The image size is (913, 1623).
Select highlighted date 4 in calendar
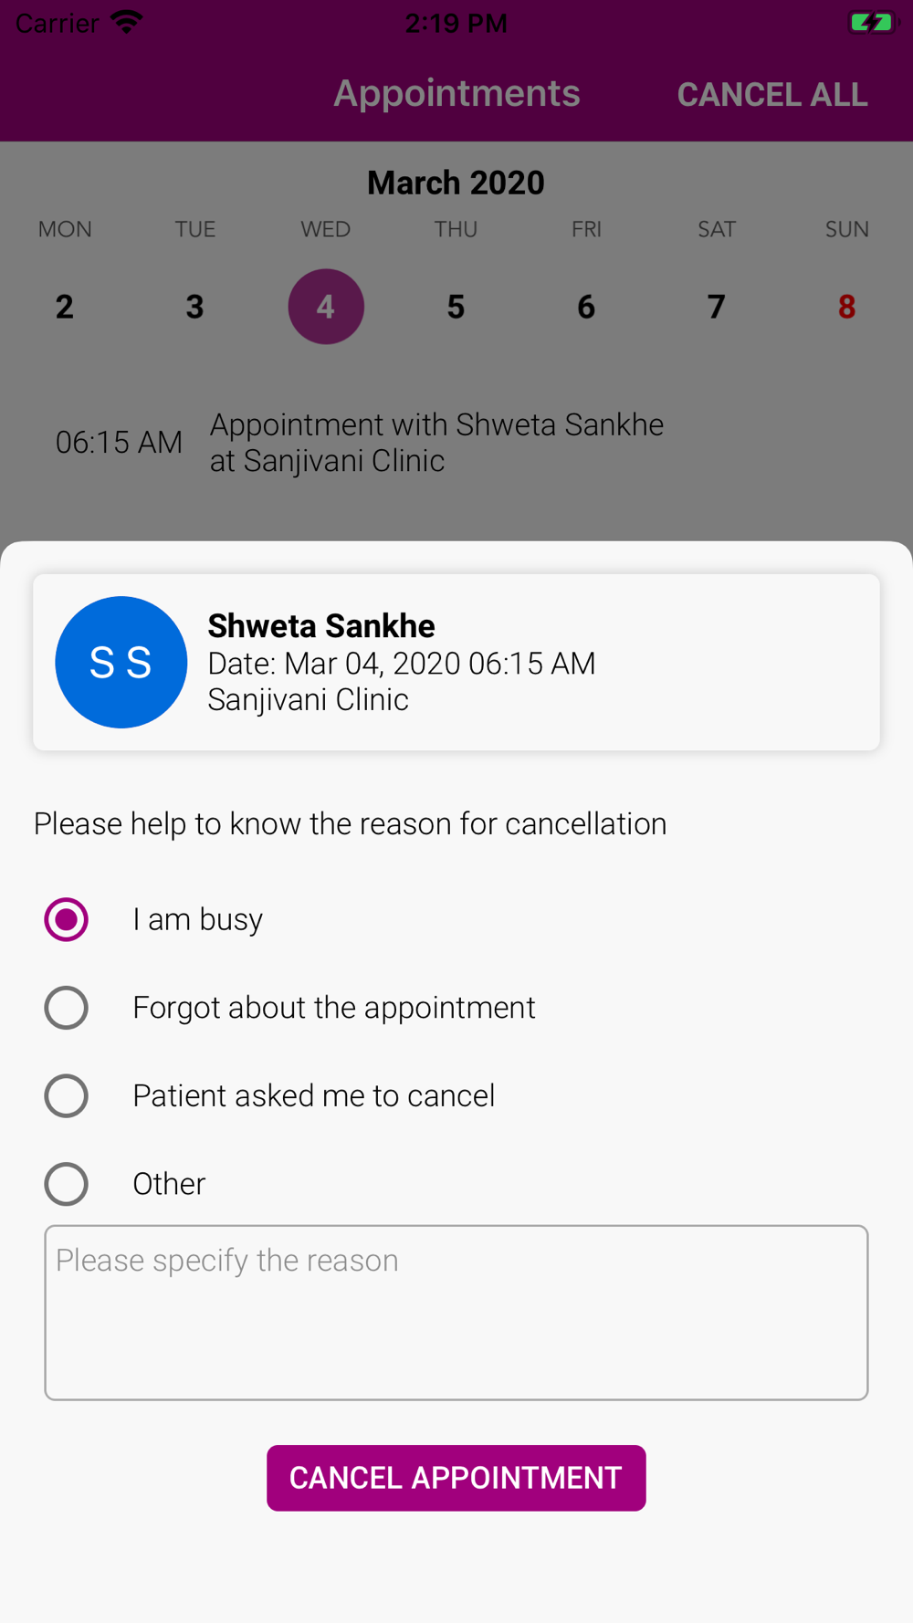(x=326, y=307)
